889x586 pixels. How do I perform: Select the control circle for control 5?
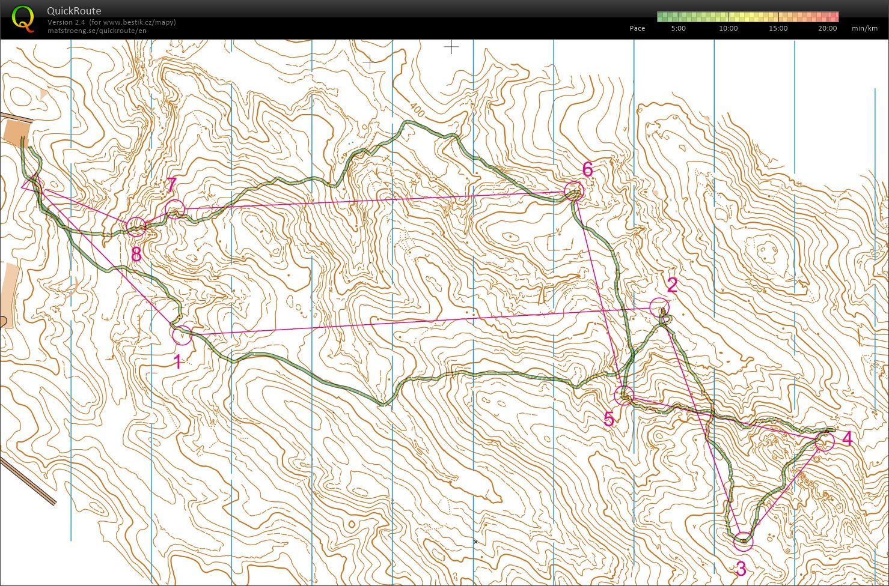pos(624,395)
